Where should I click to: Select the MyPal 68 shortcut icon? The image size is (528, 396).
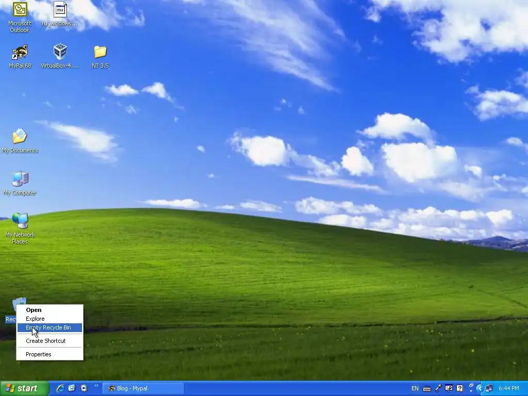pos(20,56)
